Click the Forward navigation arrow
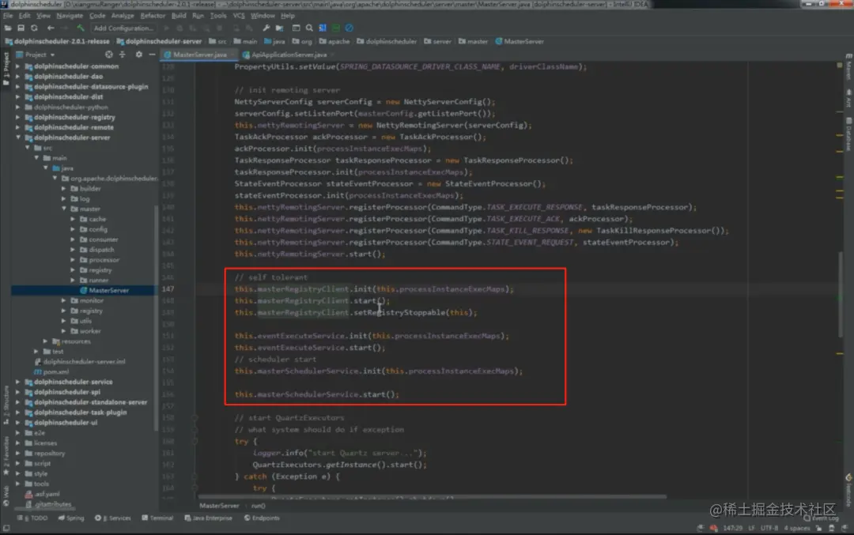This screenshot has height=535, width=854. click(64, 28)
